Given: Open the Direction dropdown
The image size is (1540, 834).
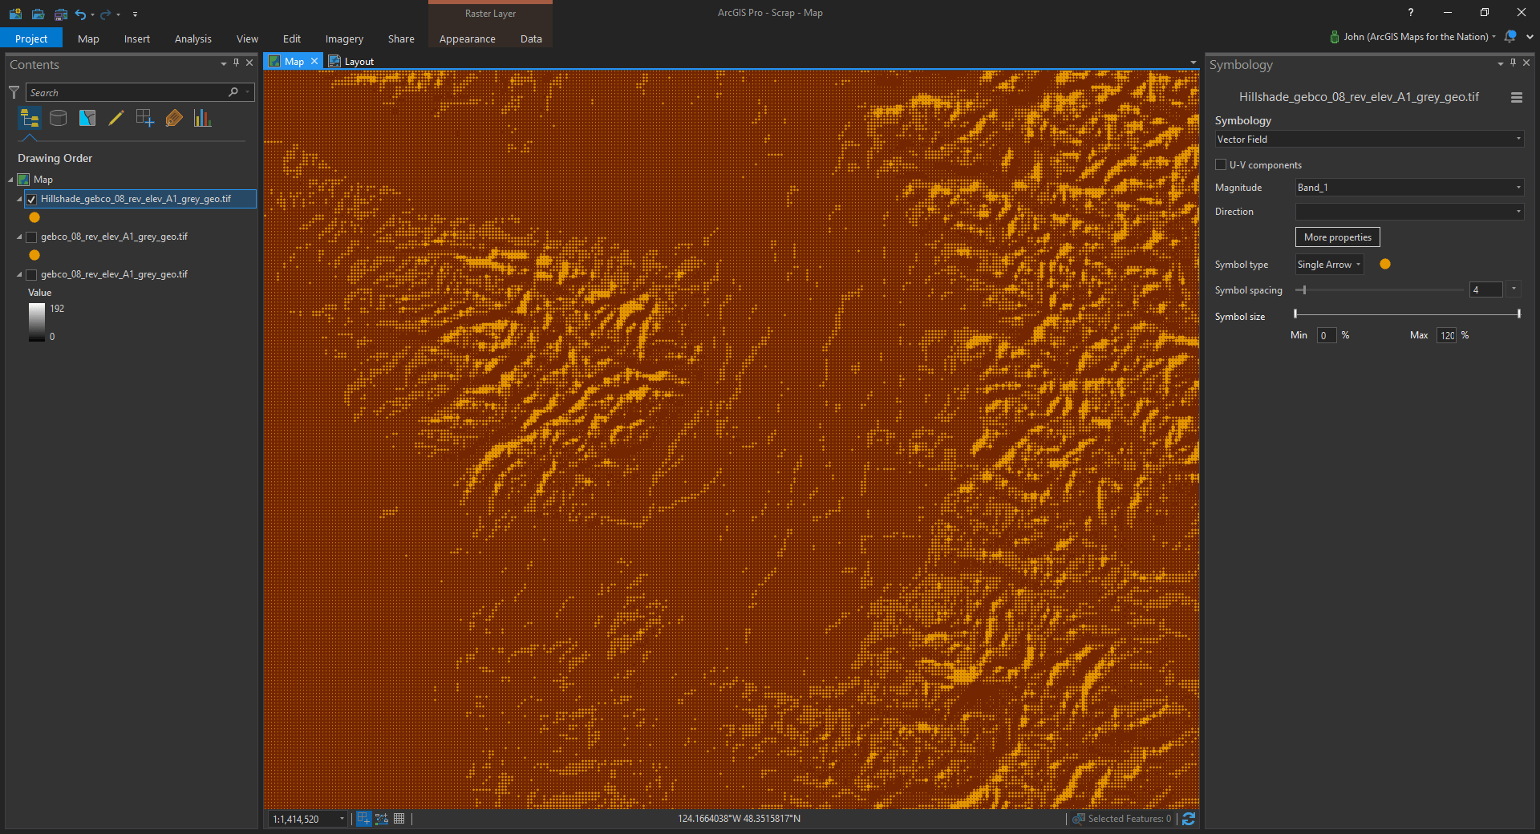Looking at the screenshot, I should (x=1409, y=212).
